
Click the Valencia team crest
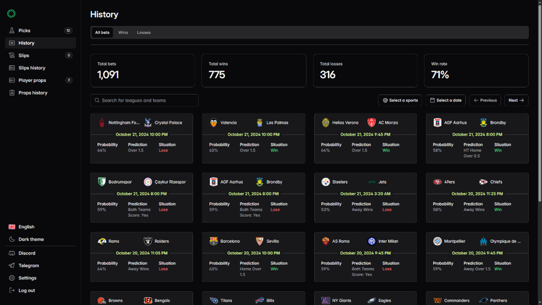[213, 123]
